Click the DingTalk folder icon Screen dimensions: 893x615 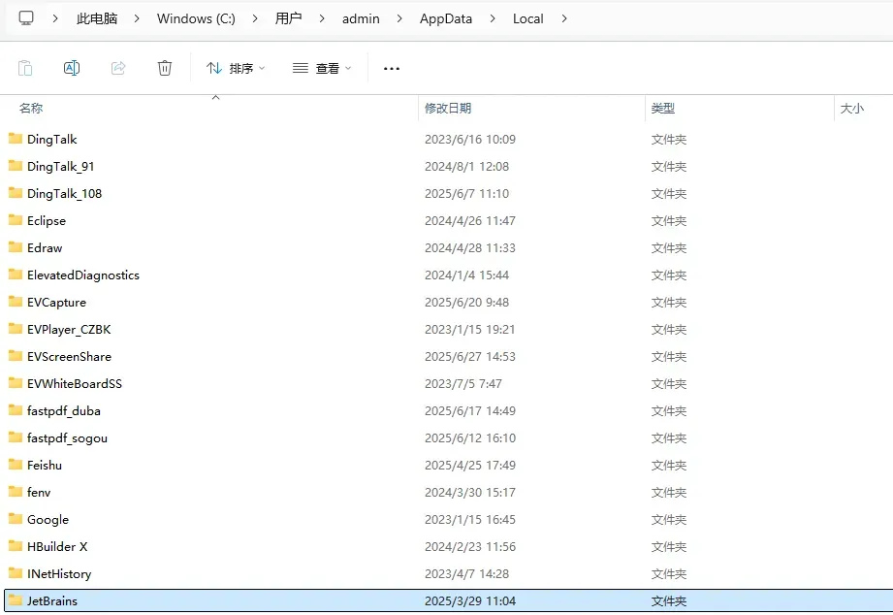coord(16,139)
